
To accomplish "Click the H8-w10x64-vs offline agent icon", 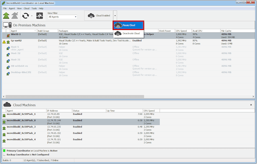I will 8,68.
